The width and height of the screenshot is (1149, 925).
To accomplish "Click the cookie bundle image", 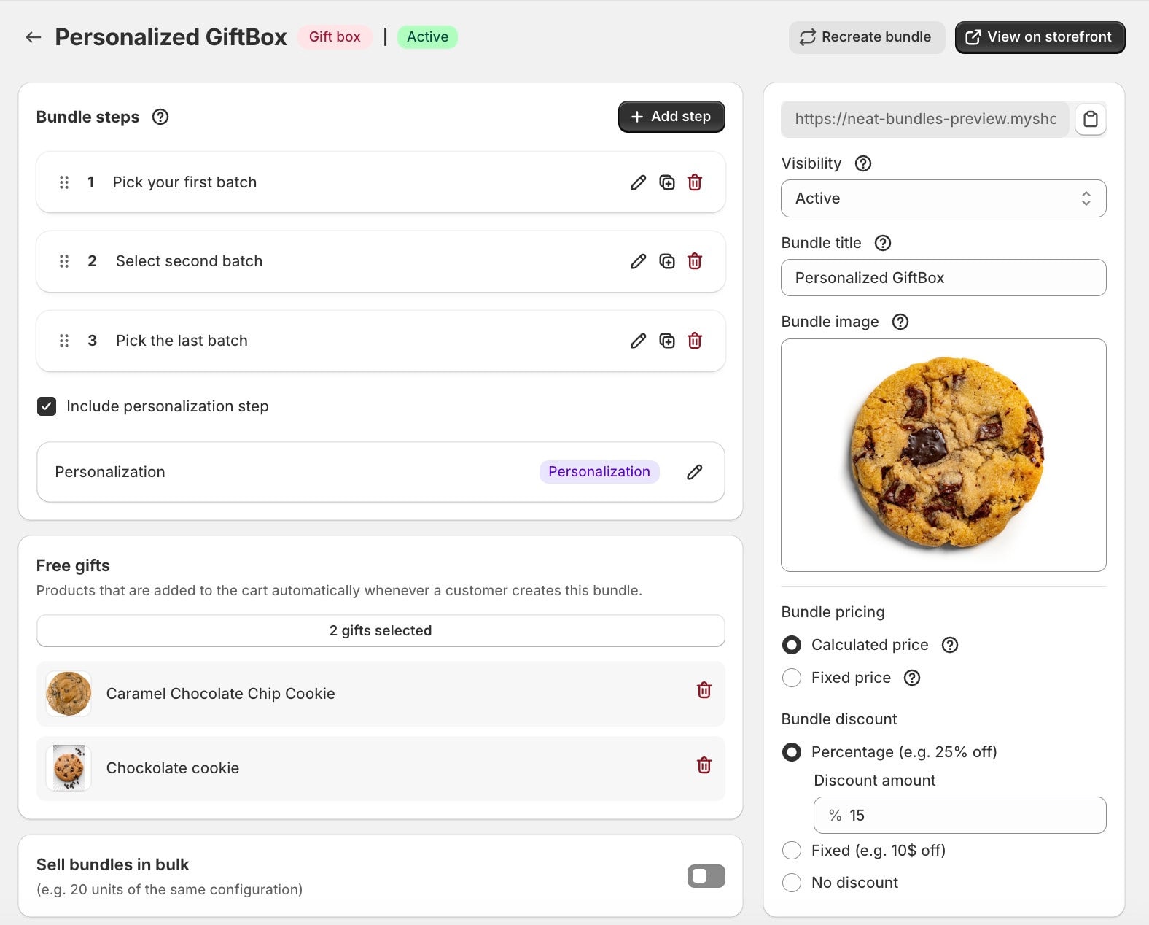I will tap(943, 455).
